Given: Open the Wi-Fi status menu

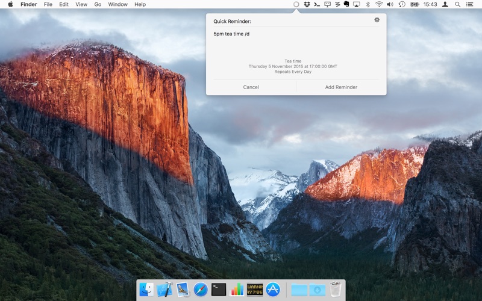Looking at the screenshot, I should [379, 4].
